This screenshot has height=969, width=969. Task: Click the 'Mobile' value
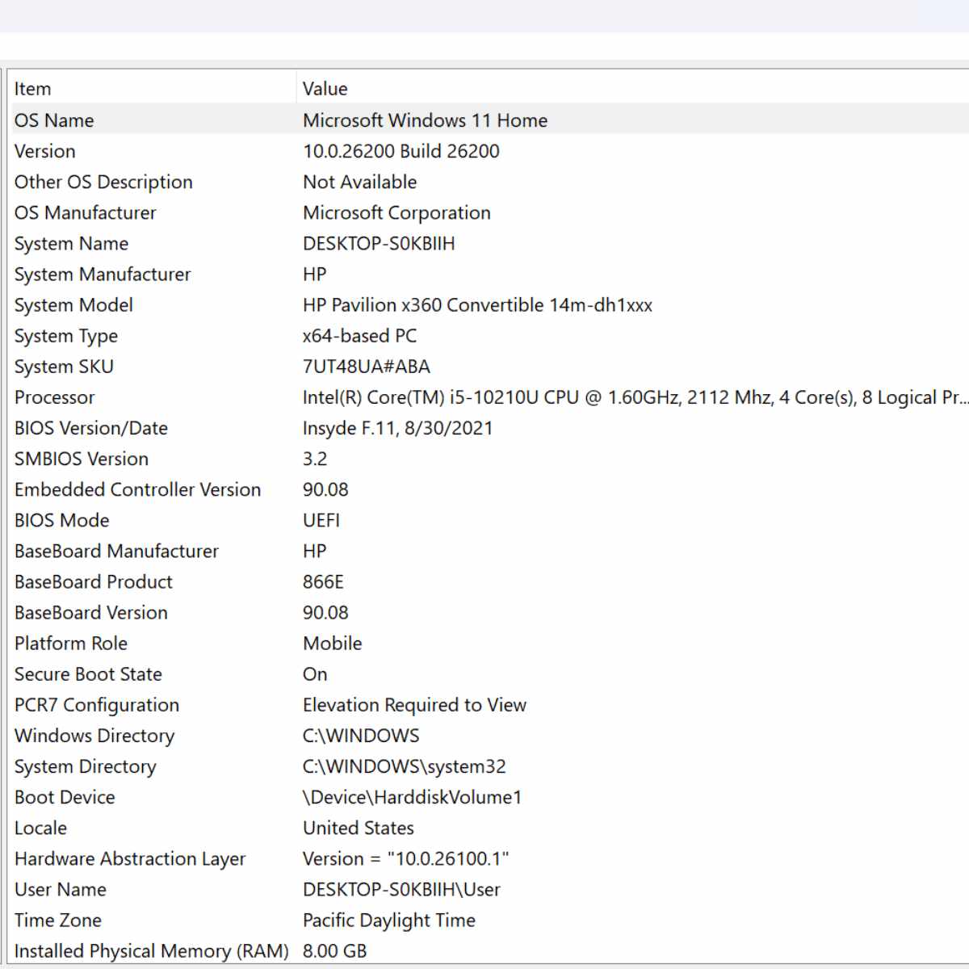(x=332, y=644)
